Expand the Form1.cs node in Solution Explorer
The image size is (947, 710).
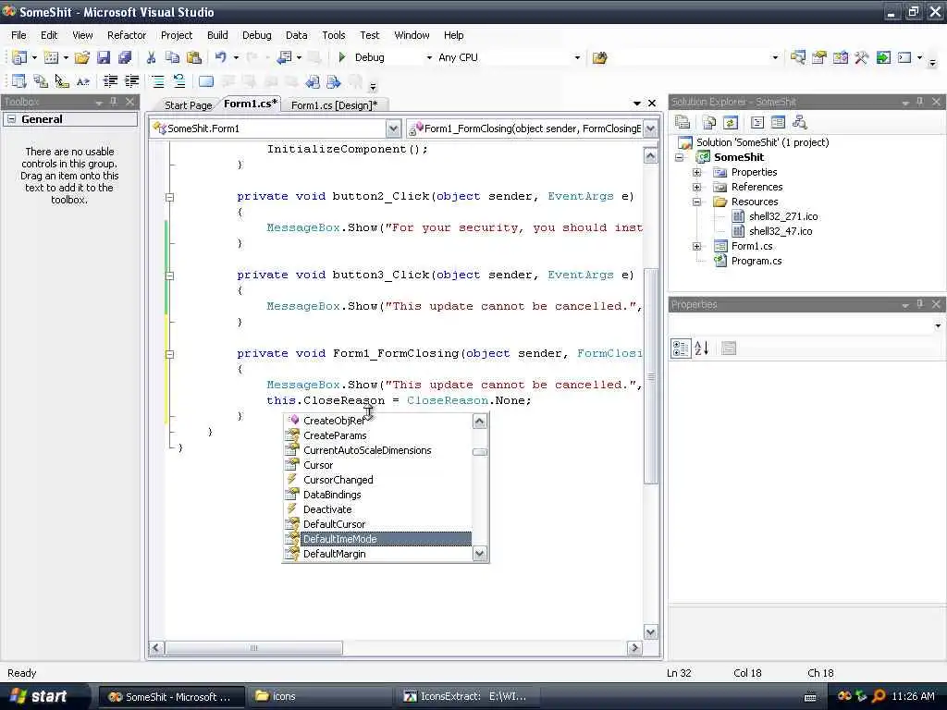[696, 246]
